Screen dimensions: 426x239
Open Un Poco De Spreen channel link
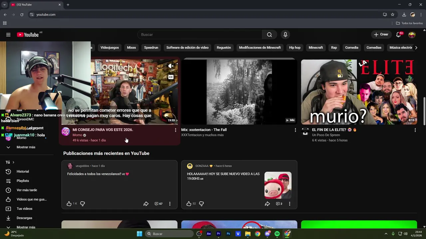click(x=326, y=135)
